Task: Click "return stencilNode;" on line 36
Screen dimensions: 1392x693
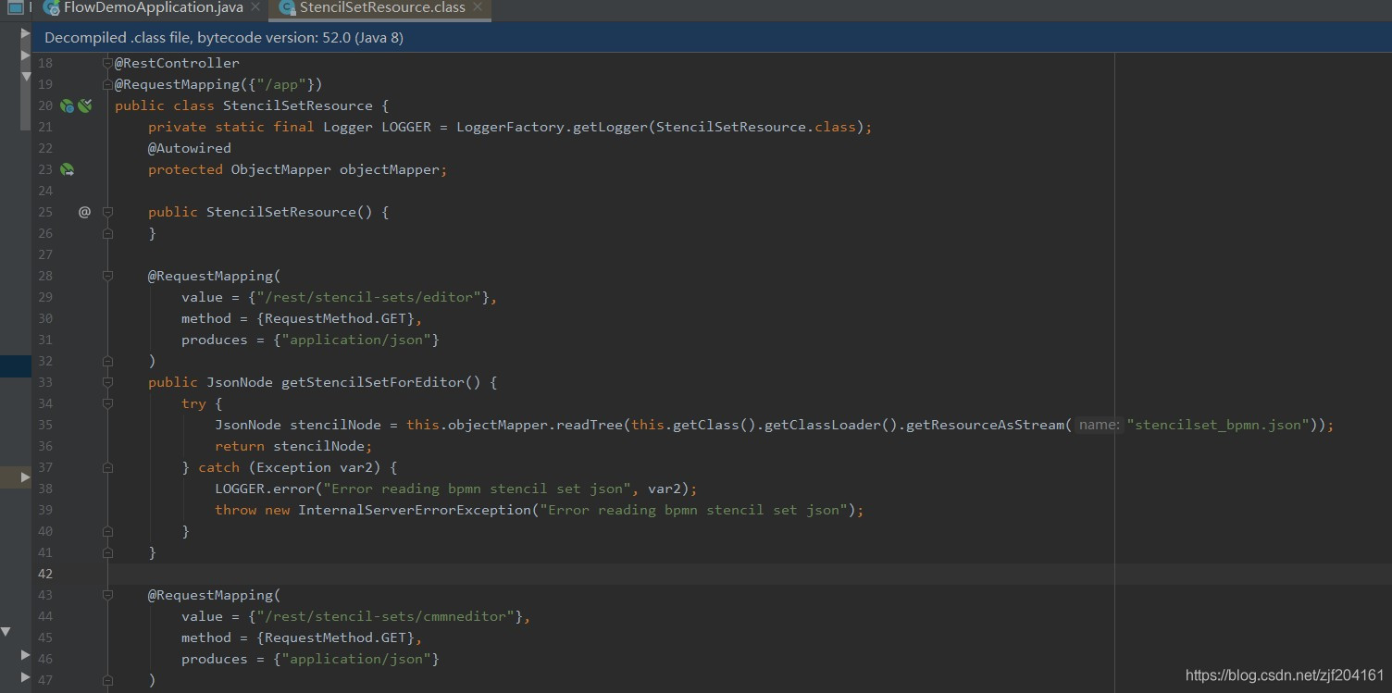Action: [x=293, y=446]
